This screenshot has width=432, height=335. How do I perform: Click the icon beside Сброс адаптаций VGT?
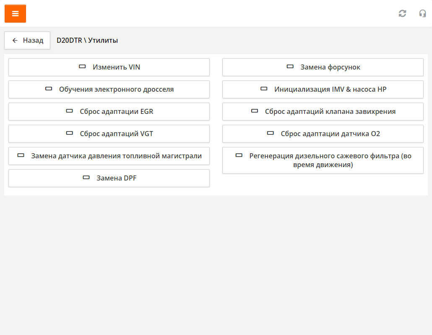click(x=70, y=133)
